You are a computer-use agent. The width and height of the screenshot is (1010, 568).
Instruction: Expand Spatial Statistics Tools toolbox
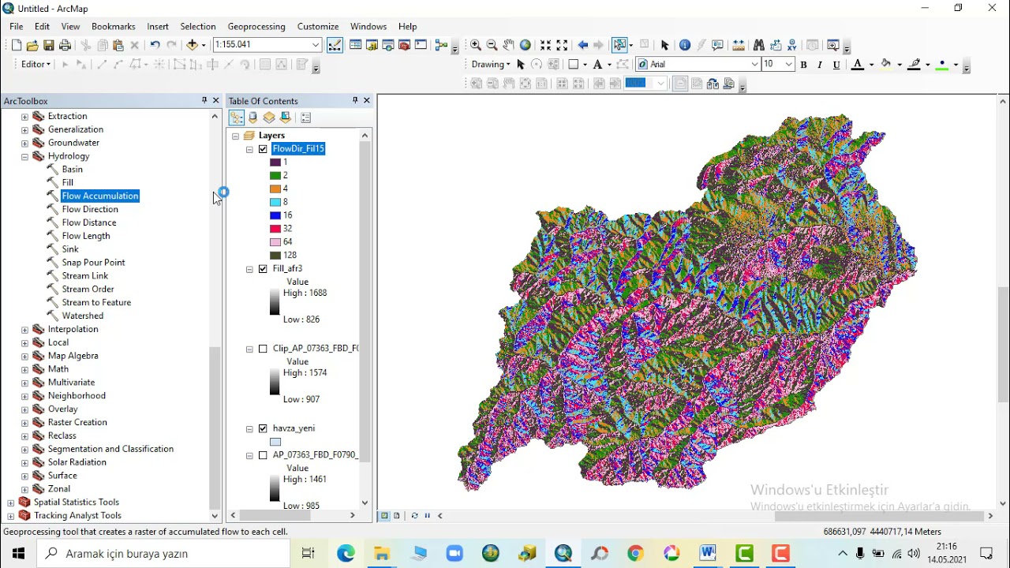[10, 503]
